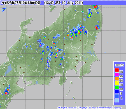This screenshot has height=109, width=126.
Task: Click the orange 30 mm/h legend swatch
Action: [117, 79]
